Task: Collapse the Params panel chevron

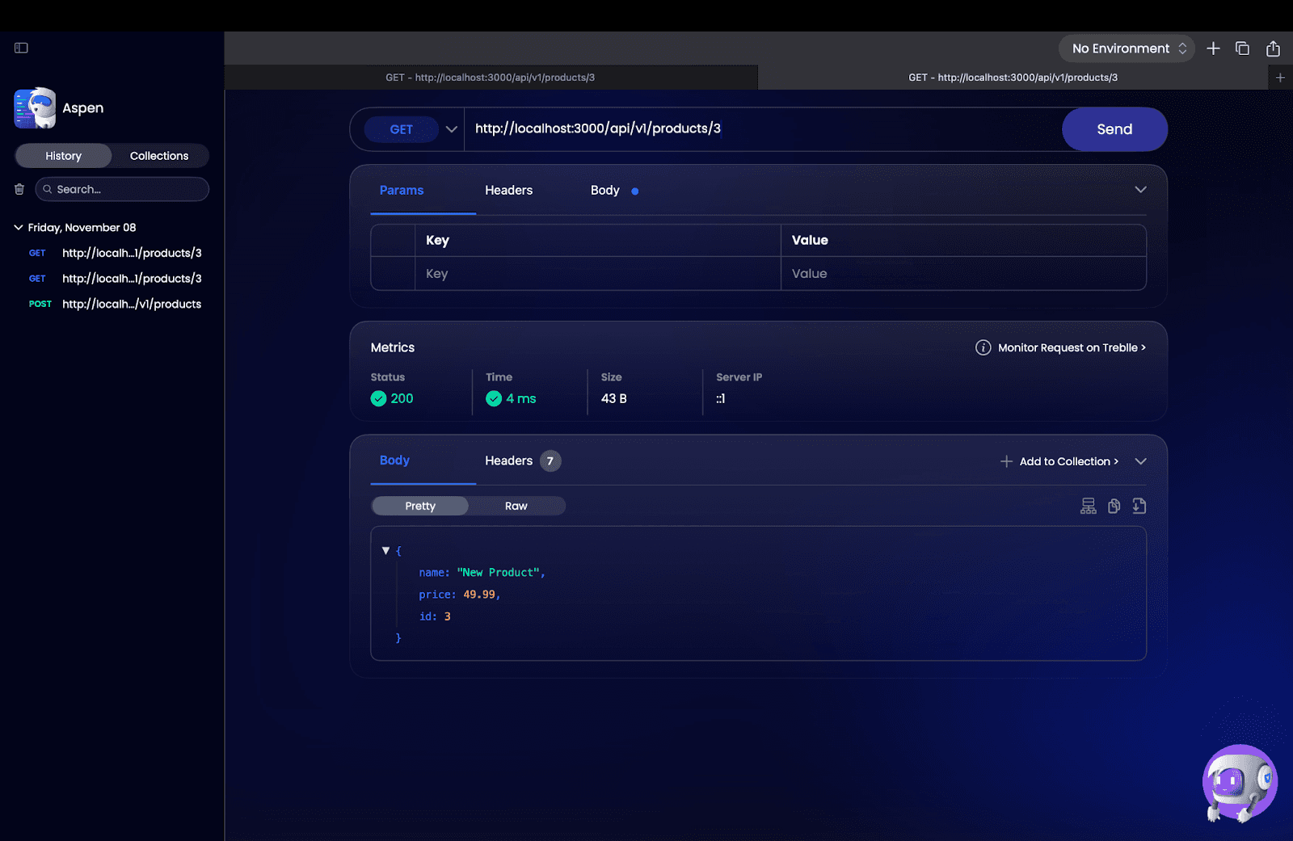Action: pyautogui.click(x=1140, y=189)
